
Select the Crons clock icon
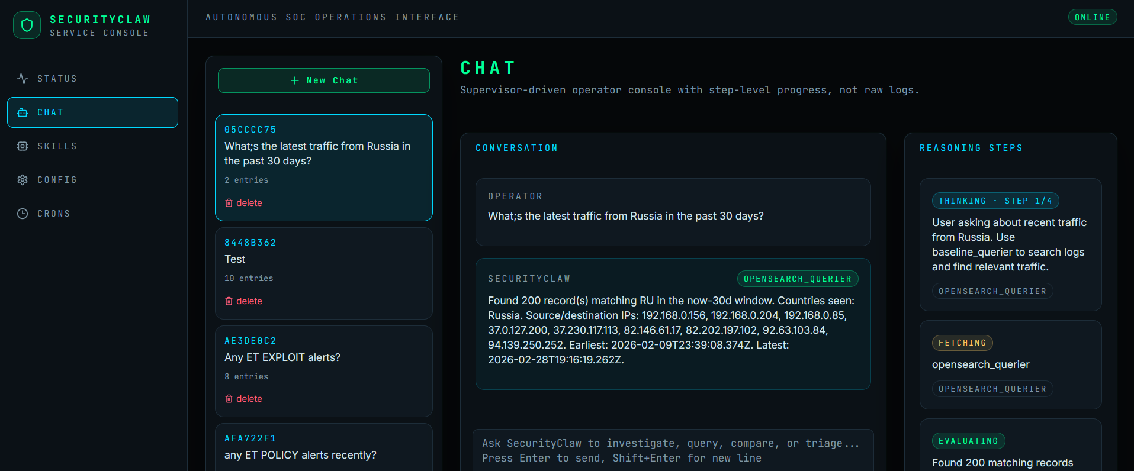pyautogui.click(x=22, y=213)
